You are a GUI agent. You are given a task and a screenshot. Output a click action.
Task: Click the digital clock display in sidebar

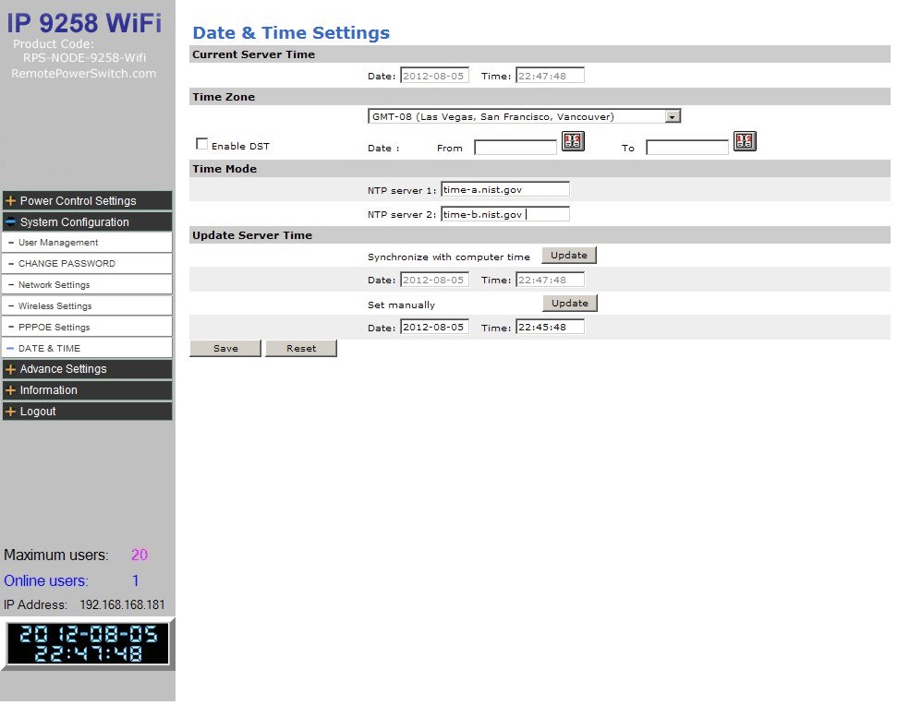(x=88, y=644)
